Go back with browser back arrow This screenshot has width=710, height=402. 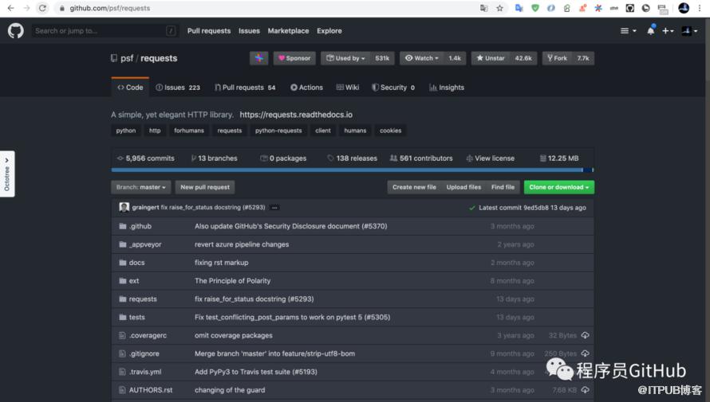point(11,8)
